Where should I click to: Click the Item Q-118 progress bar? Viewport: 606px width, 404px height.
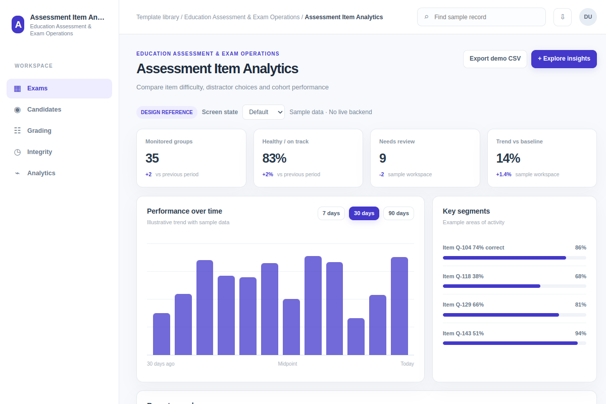[x=515, y=286]
